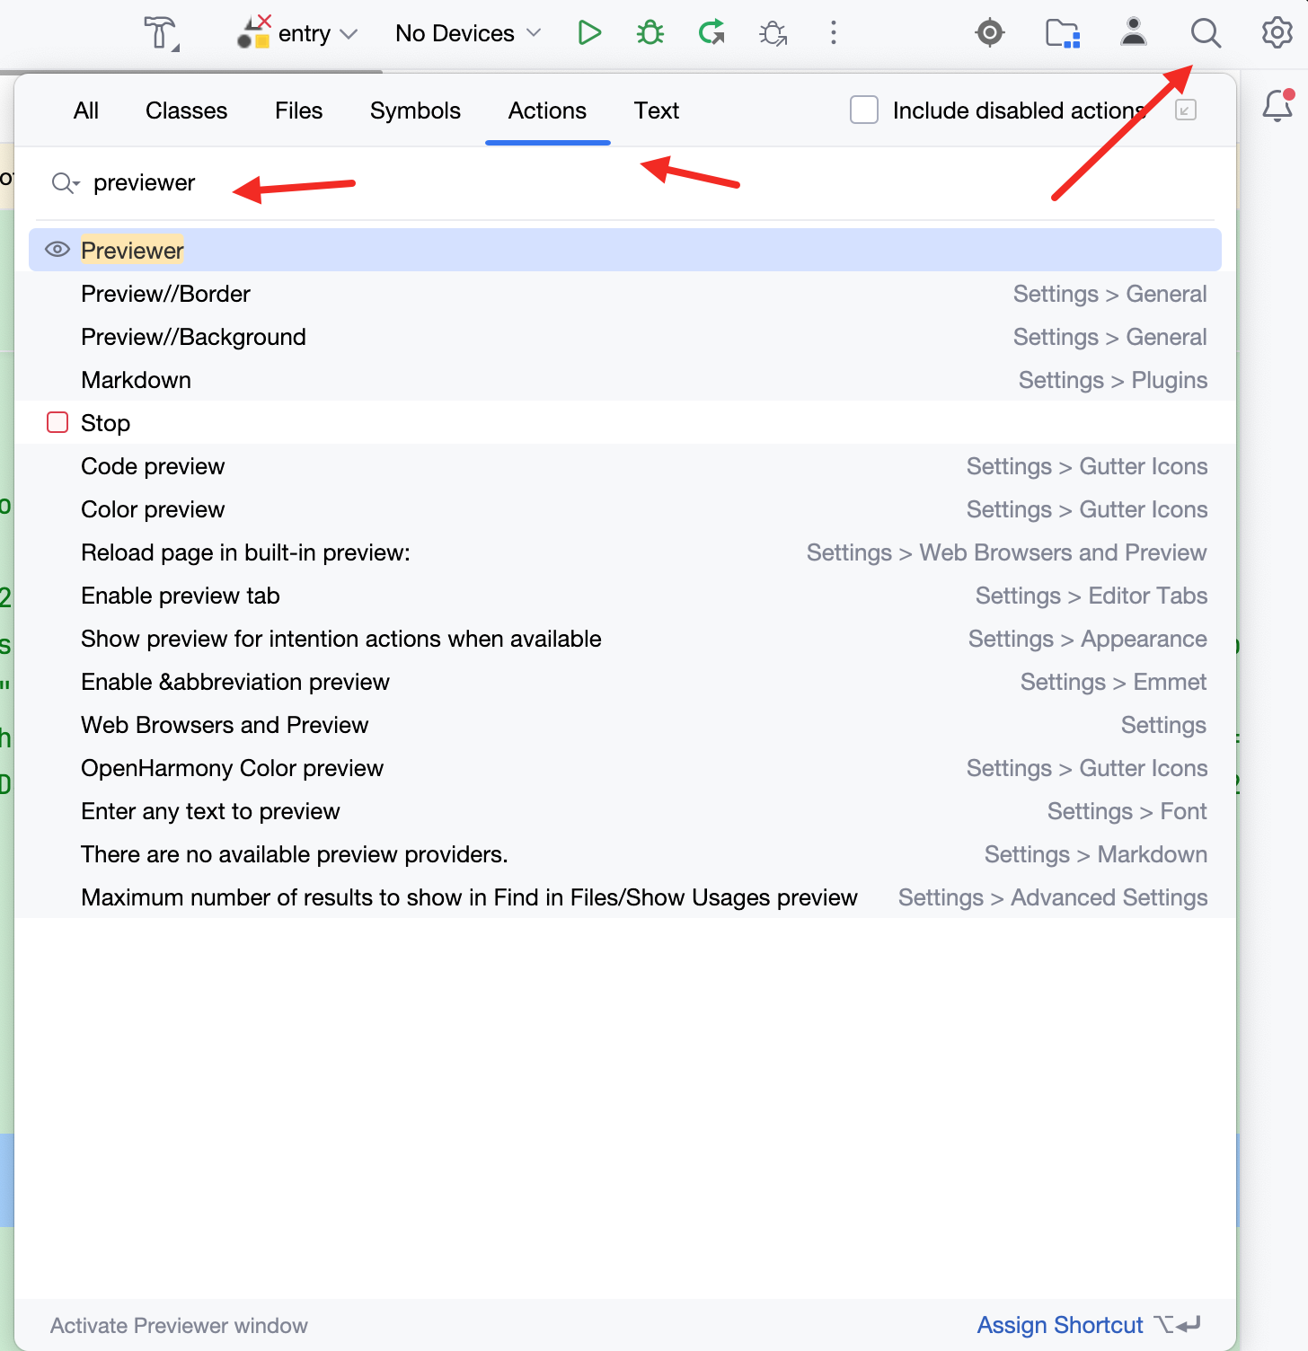This screenshot has width=1308, height=1351.
Task: Click the user account icon
Action: coord(1134,32)
